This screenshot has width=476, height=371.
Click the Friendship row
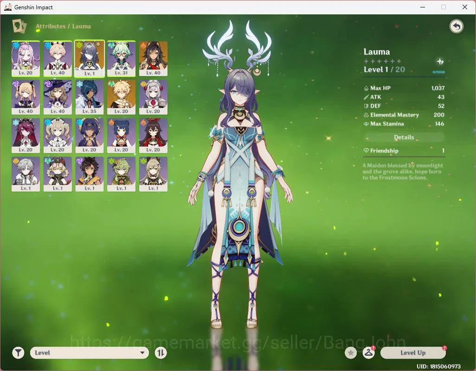pyautogui.click(x=404, y=151)
